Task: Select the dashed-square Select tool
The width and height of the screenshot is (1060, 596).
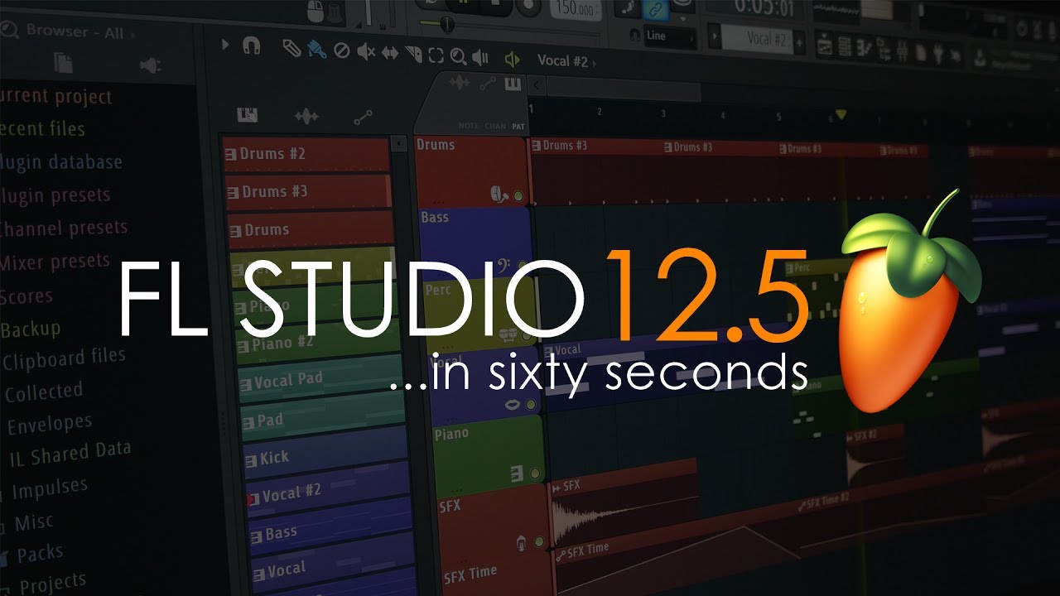Action: (x=436, y=55)
